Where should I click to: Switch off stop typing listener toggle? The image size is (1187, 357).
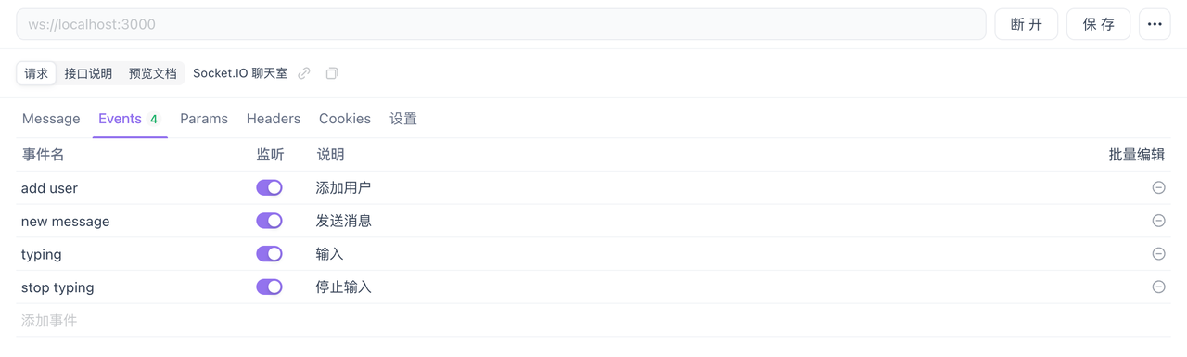(269, 287)
